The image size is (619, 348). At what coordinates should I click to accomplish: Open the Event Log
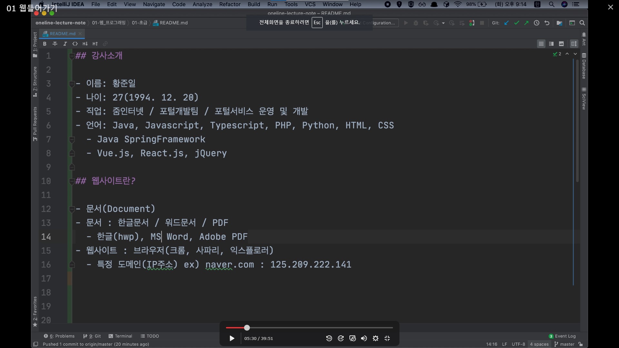562,336
